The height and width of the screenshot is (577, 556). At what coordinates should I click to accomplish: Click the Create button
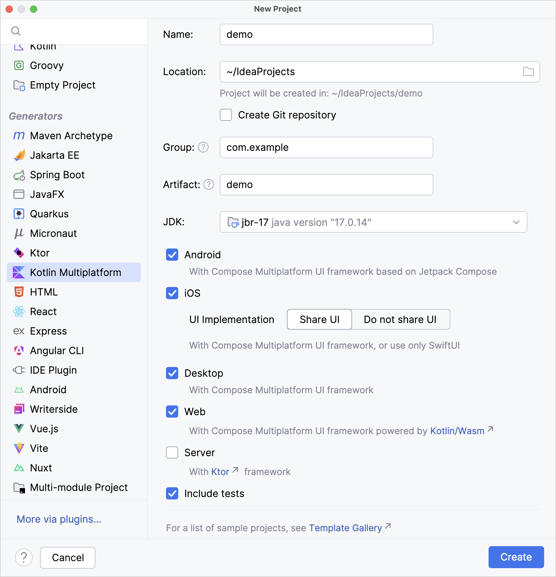(515, 557)
